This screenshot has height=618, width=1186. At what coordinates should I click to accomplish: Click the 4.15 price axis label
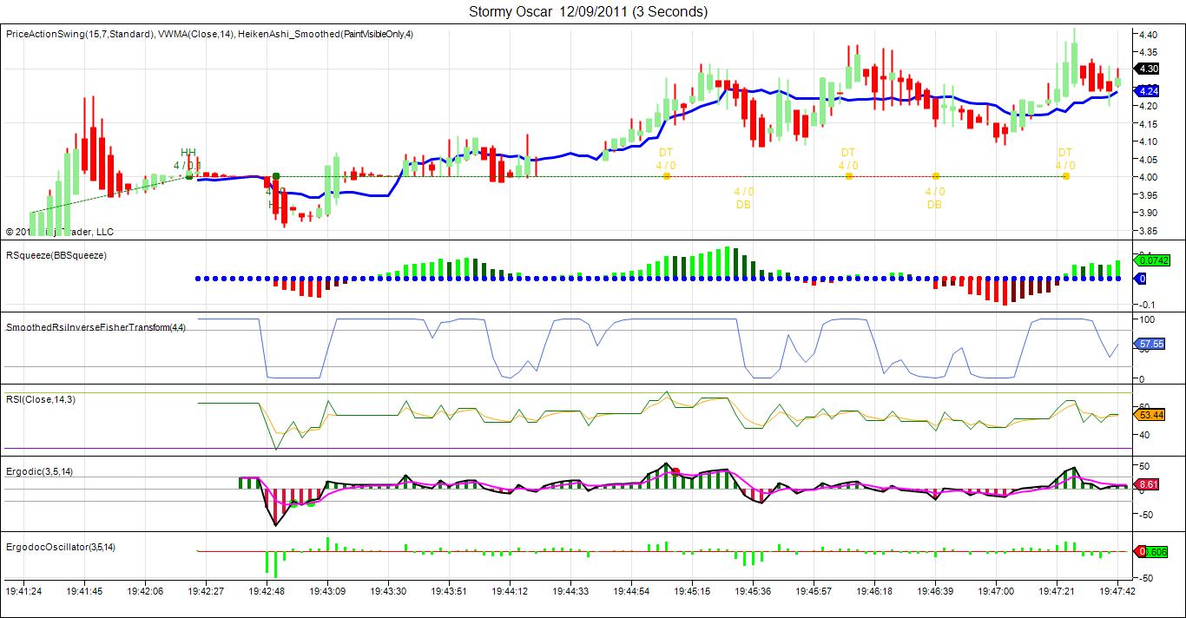1147,124
